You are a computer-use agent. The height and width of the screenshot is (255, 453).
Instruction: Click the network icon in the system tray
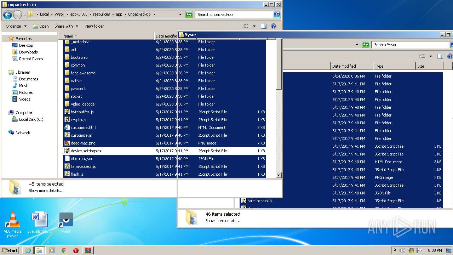pos(411,250)
